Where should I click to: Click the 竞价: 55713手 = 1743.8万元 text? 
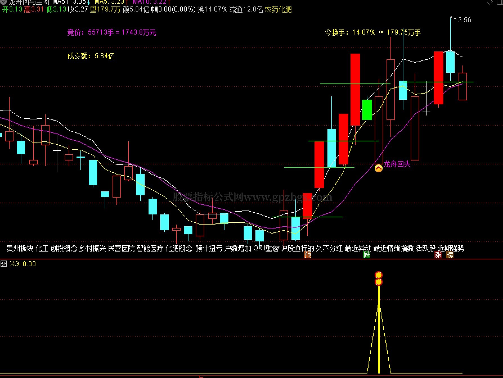point(112,33)
